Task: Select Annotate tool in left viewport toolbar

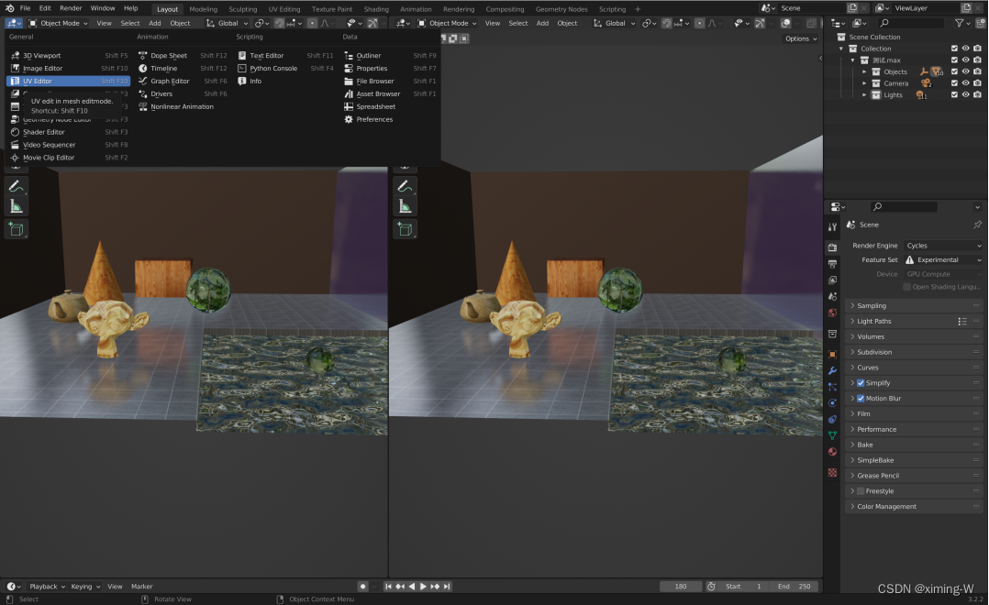Action: pos(17,186)
